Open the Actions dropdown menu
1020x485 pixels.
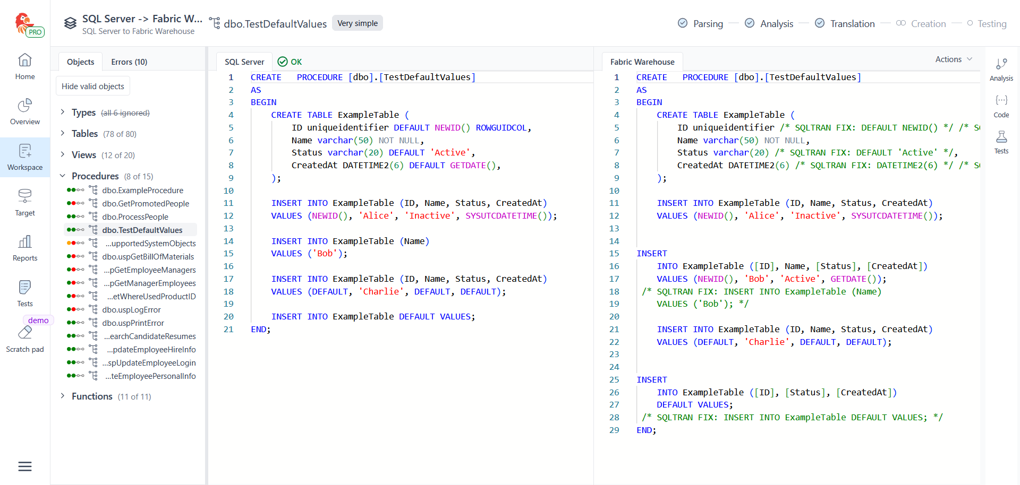954,59
